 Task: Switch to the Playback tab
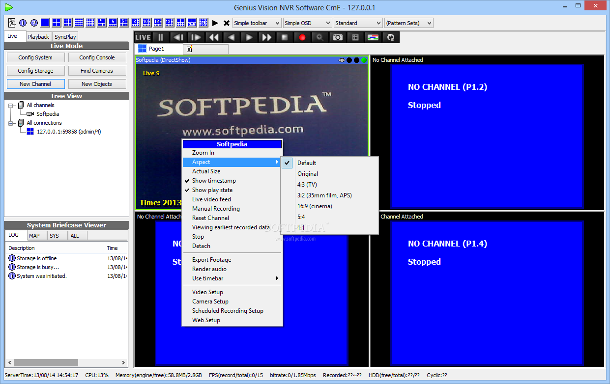pos(38,37)
